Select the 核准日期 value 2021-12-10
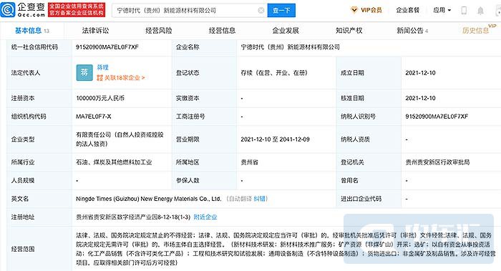This screenshot has width=501, height=271. pyautogui.click(x=420, y=98)
